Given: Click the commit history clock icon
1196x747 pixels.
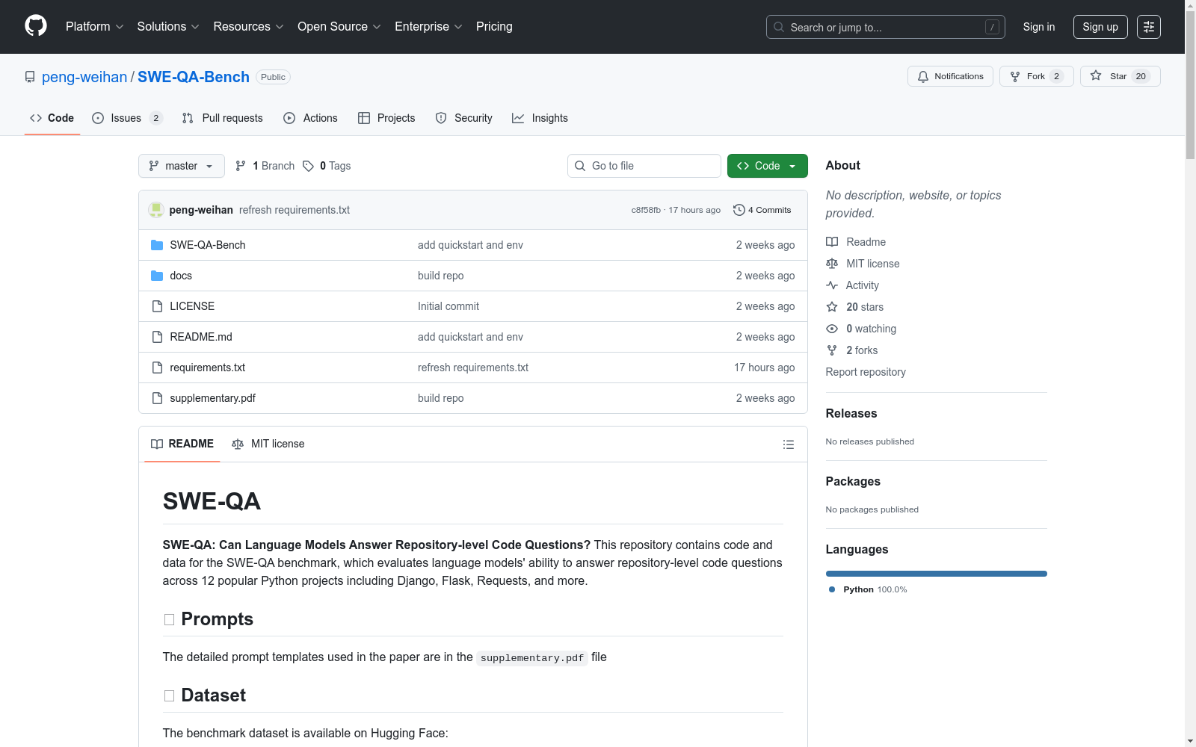Looking at the screenshot, I should (739, 210).
